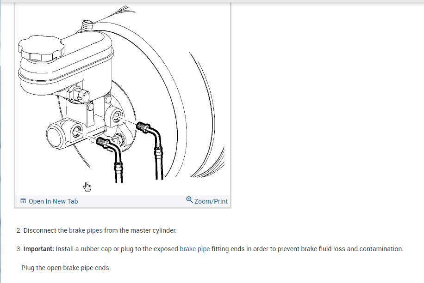Click the 'Plug the open brake pipe ends' sentence
The height and width of the screenshot is (283, 424).
66,268
